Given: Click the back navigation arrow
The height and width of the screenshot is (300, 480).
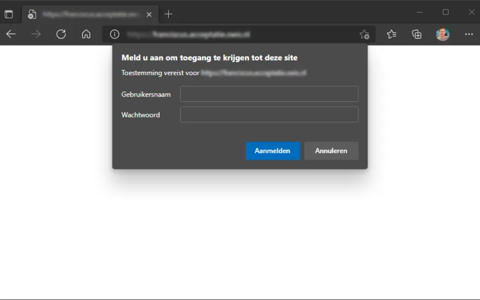Looking at the screenshot, I should coord(10,34).
